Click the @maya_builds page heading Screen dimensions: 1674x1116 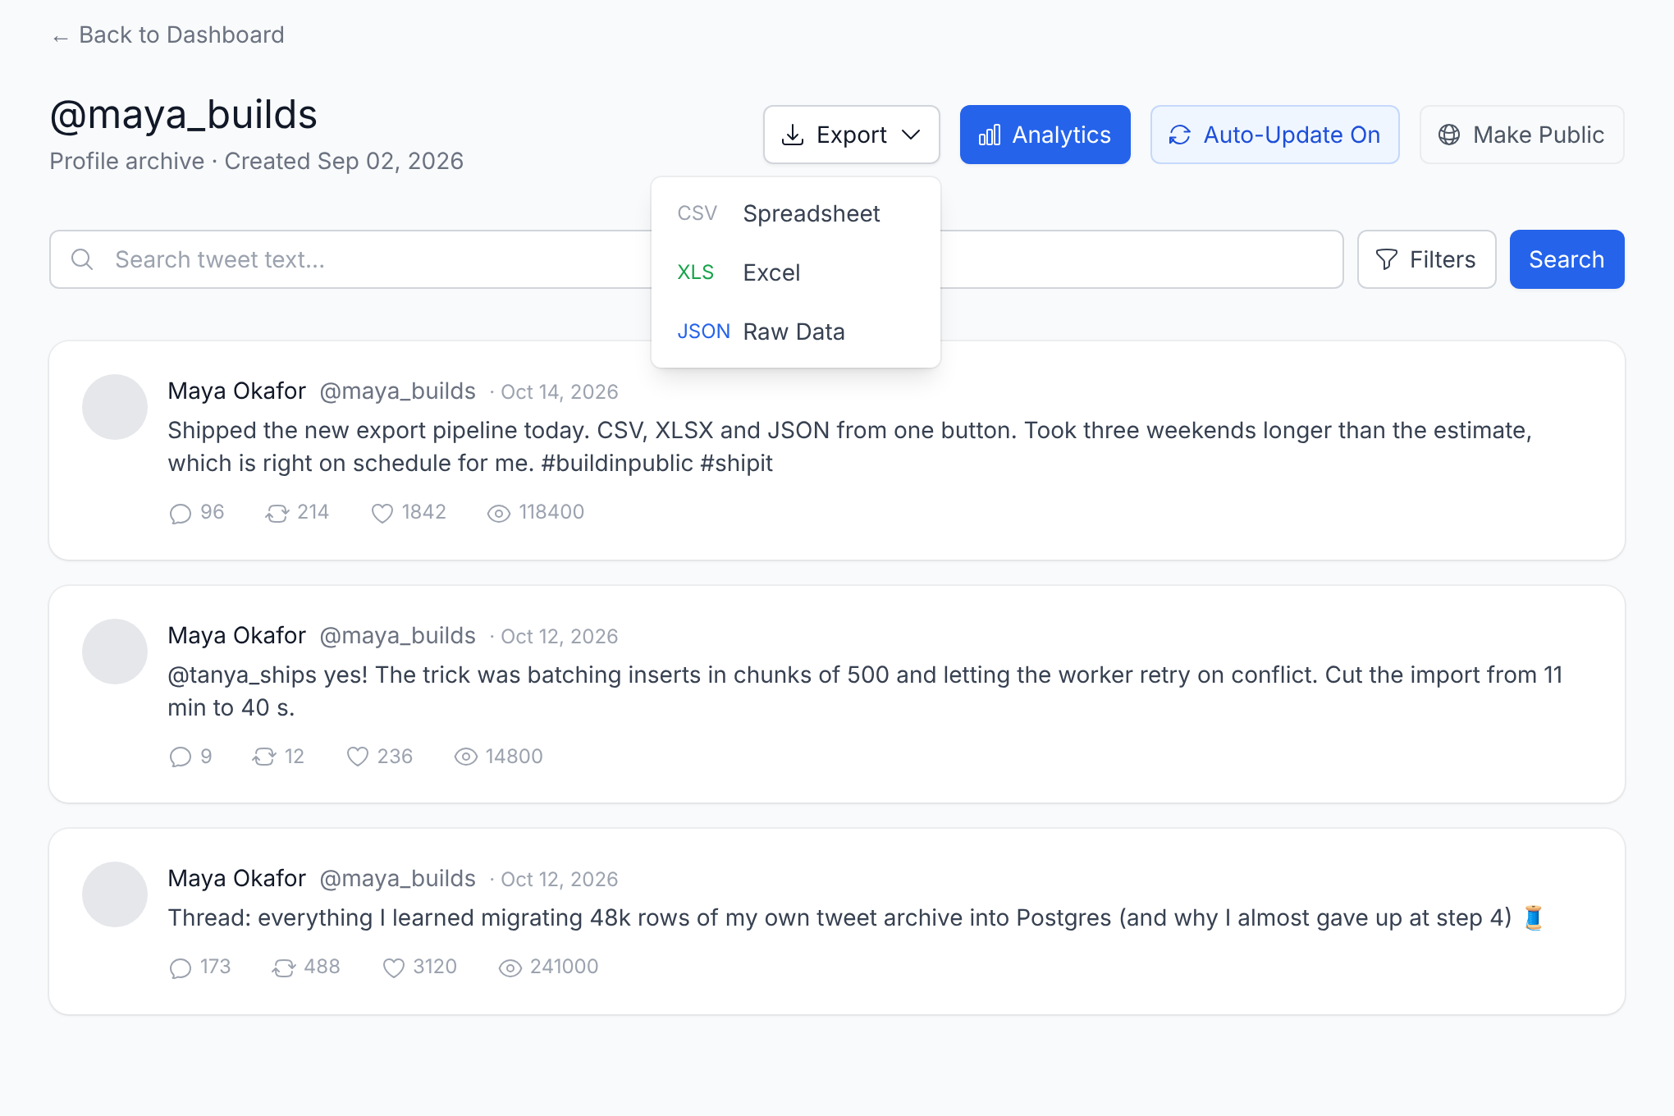tap(184, 115)
